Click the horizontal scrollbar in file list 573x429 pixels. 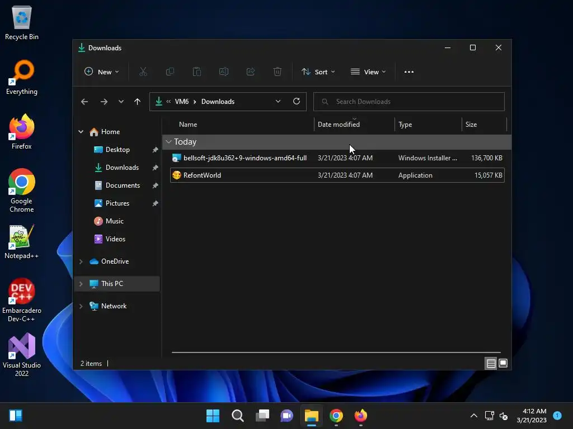[x=336, y=352]
